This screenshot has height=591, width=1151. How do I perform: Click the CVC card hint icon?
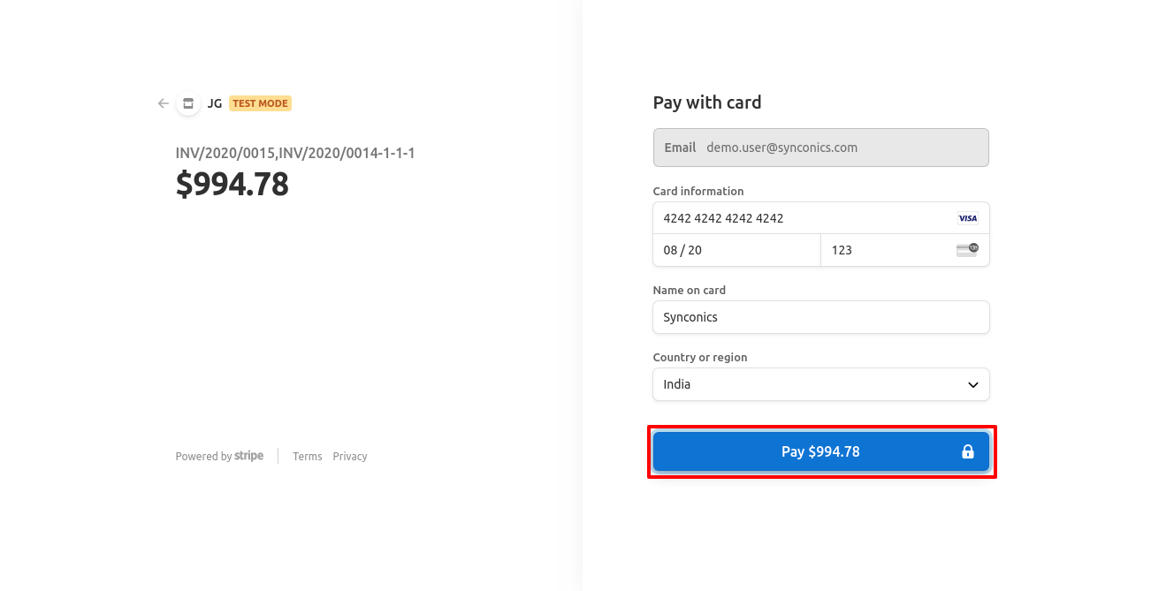(967, 250)
